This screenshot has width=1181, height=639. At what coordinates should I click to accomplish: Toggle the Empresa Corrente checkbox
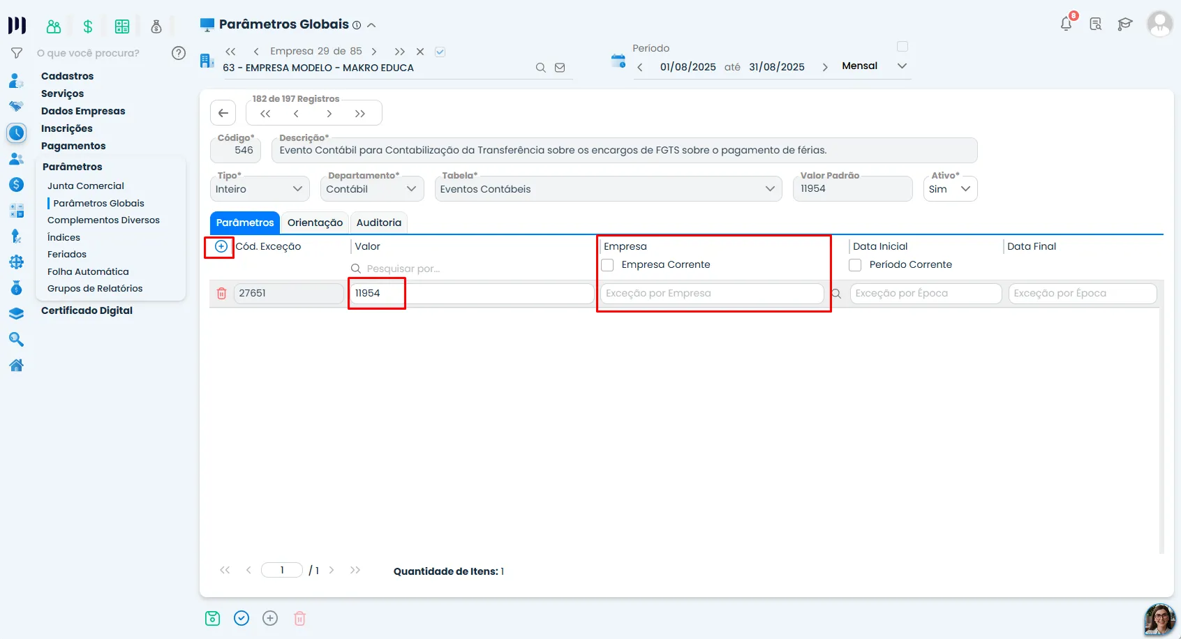point(607,265)
